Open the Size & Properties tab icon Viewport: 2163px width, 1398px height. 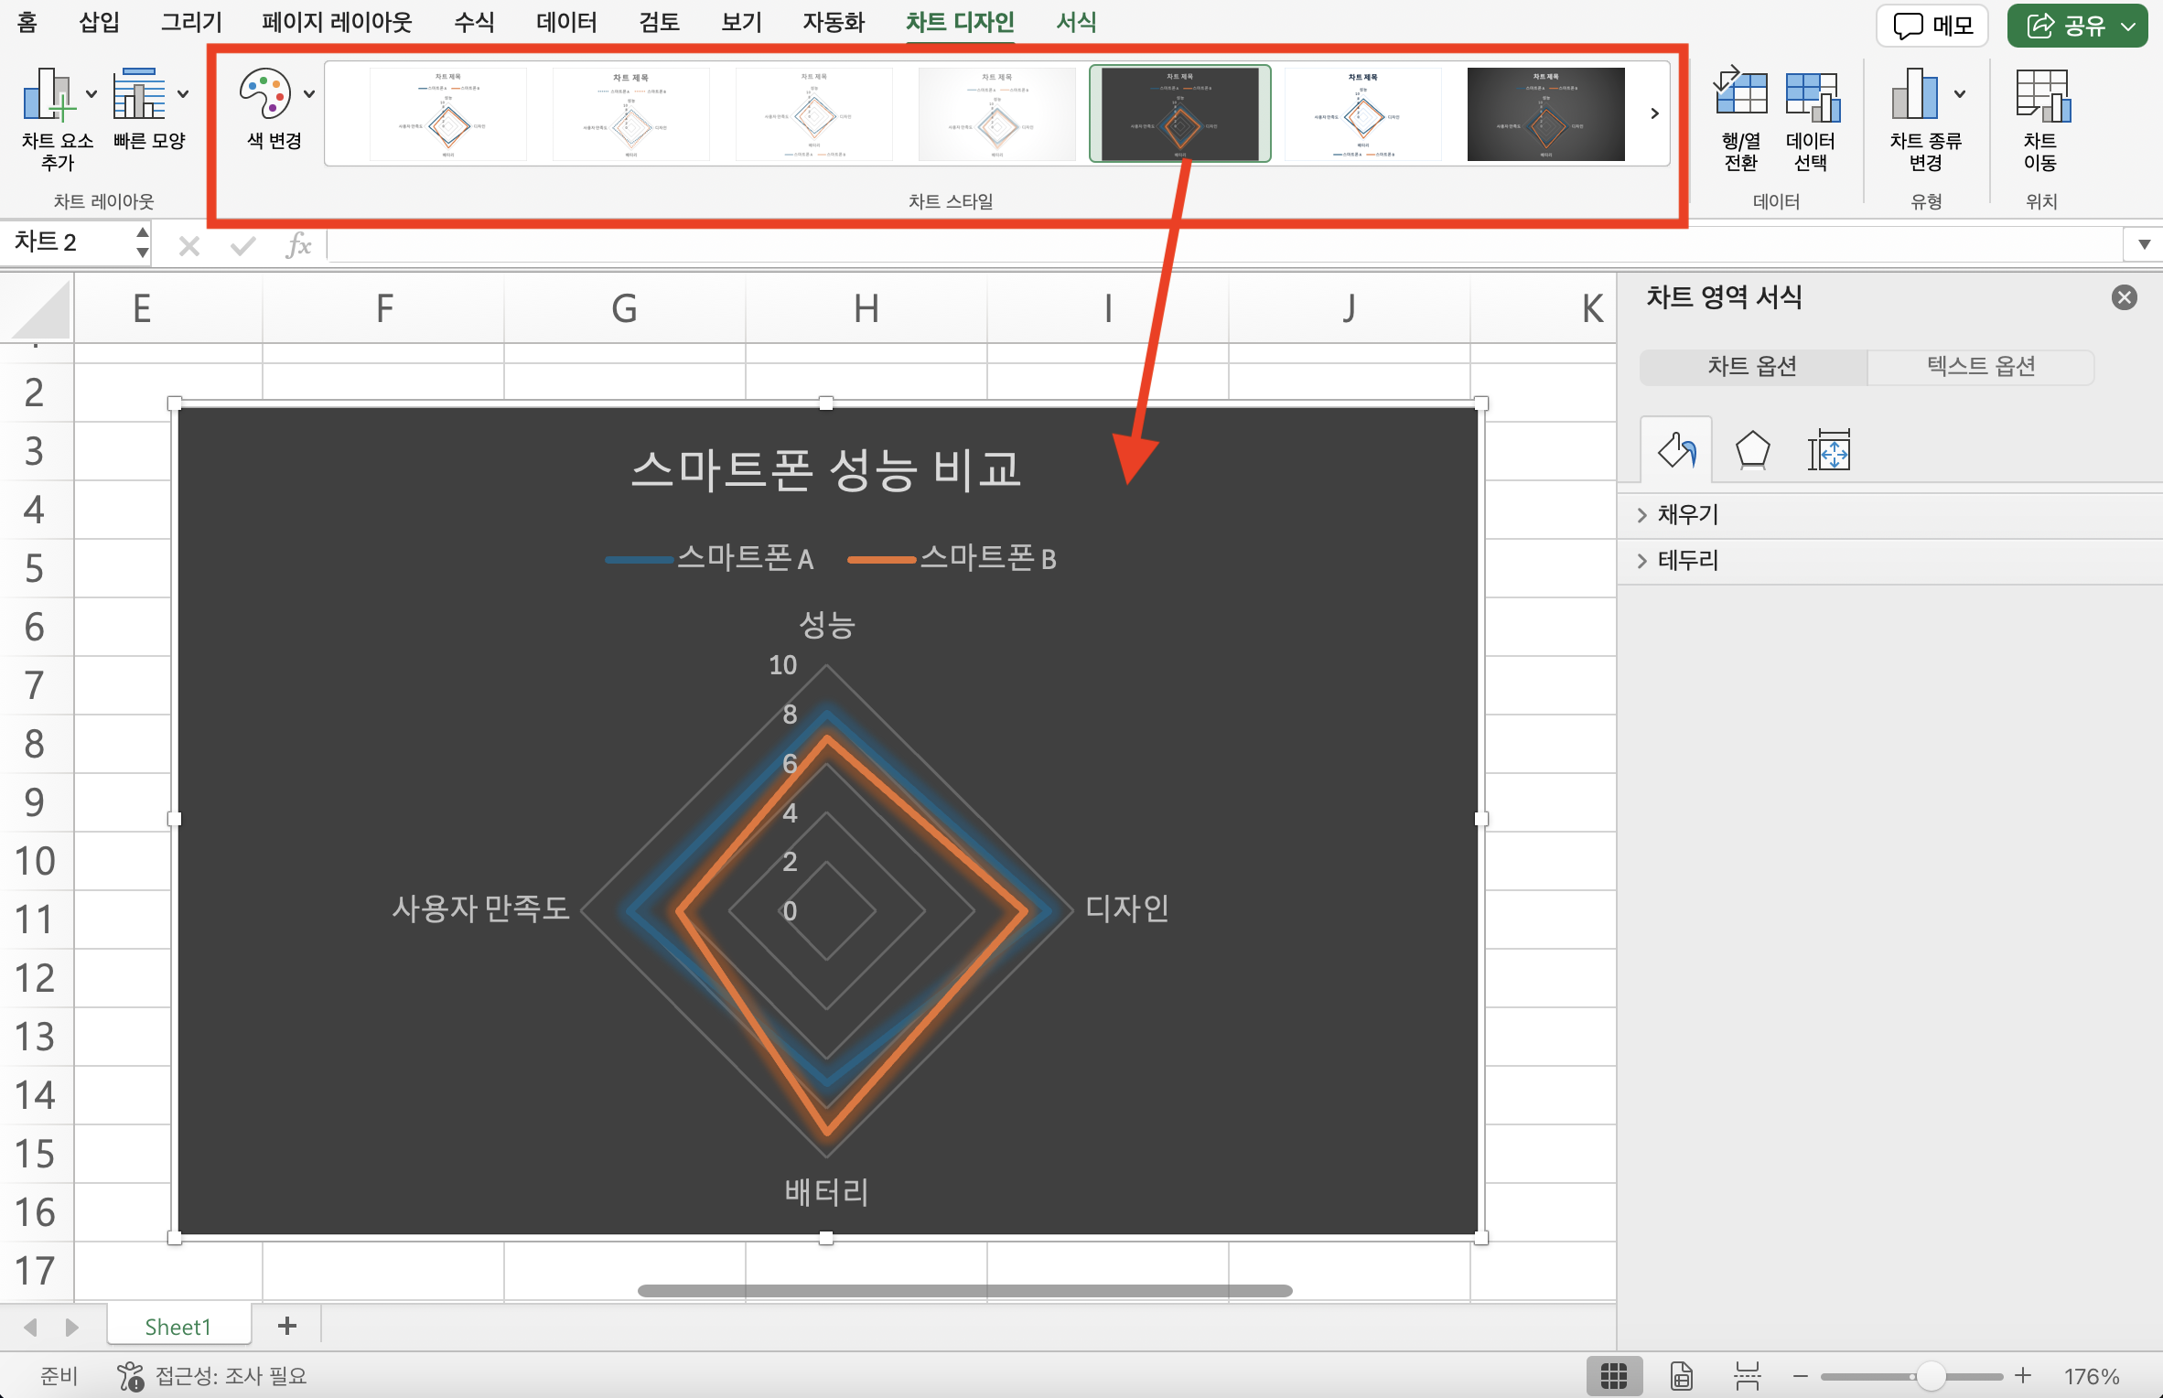[1828, 450]
